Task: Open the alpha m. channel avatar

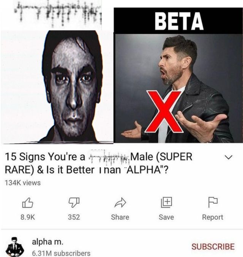Action: tap(15, 247)
